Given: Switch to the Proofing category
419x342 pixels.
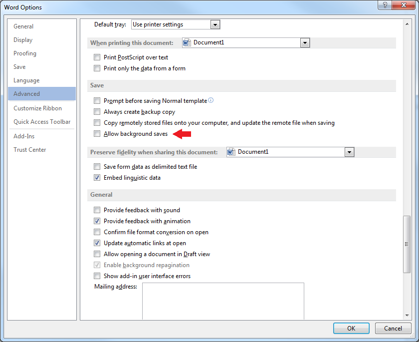Looking at the screenshot, I should pyautogui.click(x=25, y=53).
